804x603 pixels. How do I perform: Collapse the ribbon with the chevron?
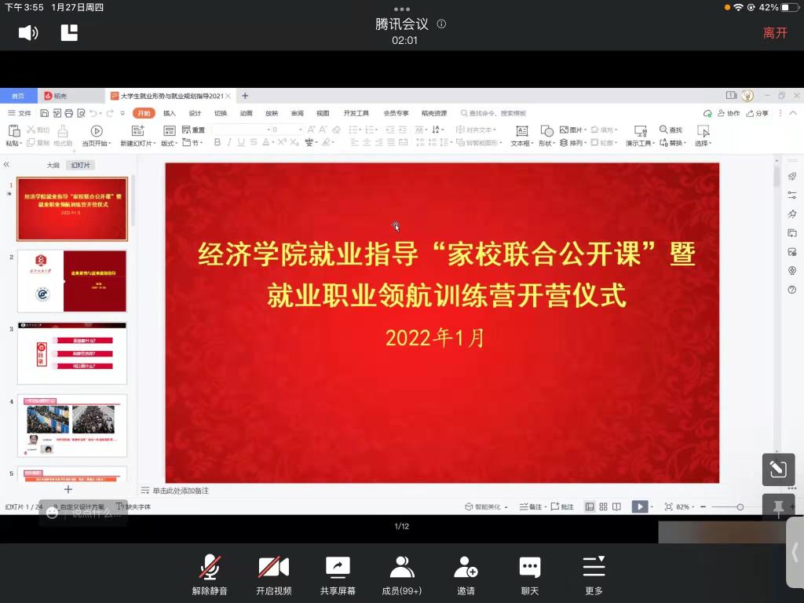tap(793, 113)
